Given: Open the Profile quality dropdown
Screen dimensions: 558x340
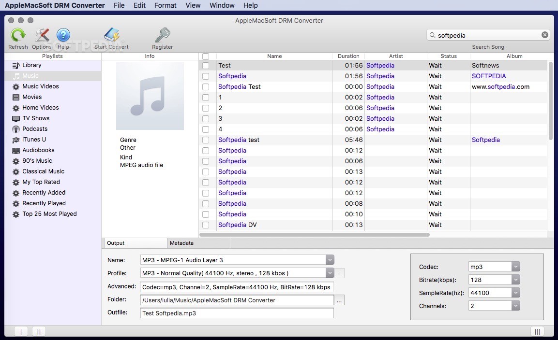Looking at the screenshot, I should coord(330,273).
